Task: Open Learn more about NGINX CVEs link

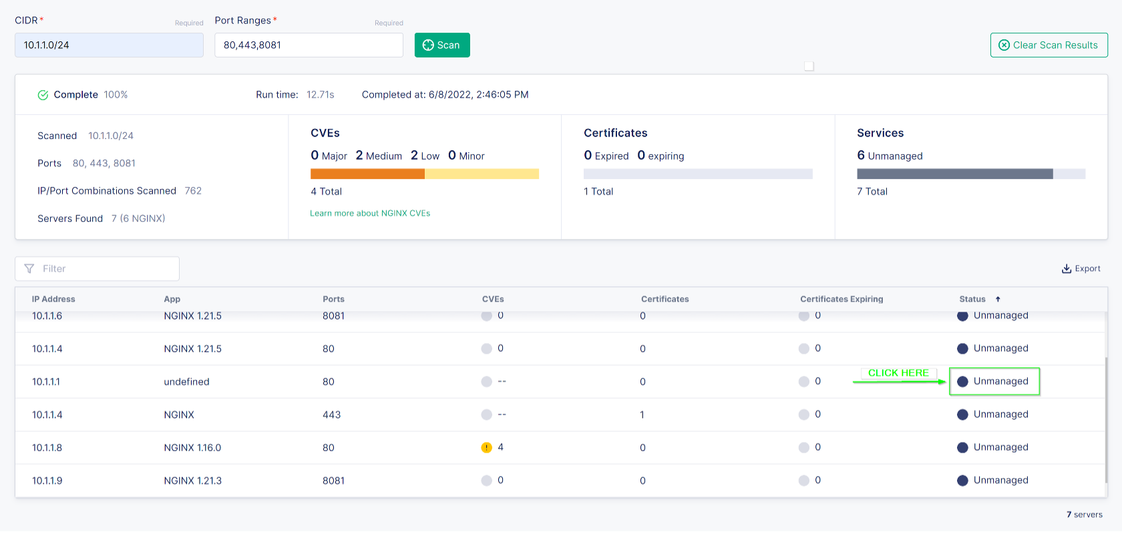Action: (x=370, y=213)
